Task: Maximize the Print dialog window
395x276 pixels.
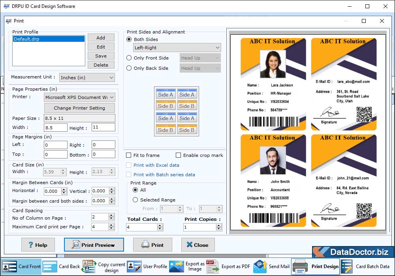Action: coord(364,21)
